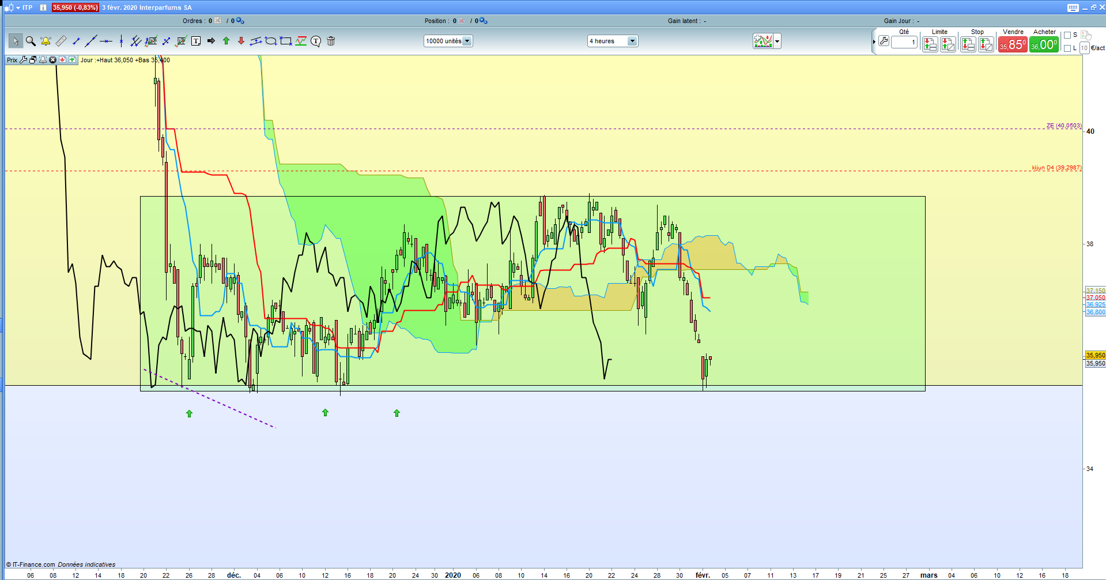Select the text box T tool
Image resolution: width=1106 pixels, height=580 pixels.
pos(196,41)
